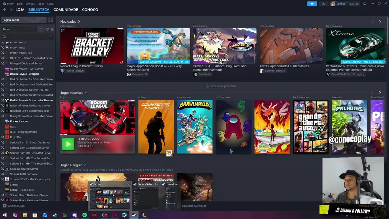Open File Explorer from the taskbar
The height and width of the screenshot is (219, 389).
click(25, 215)
